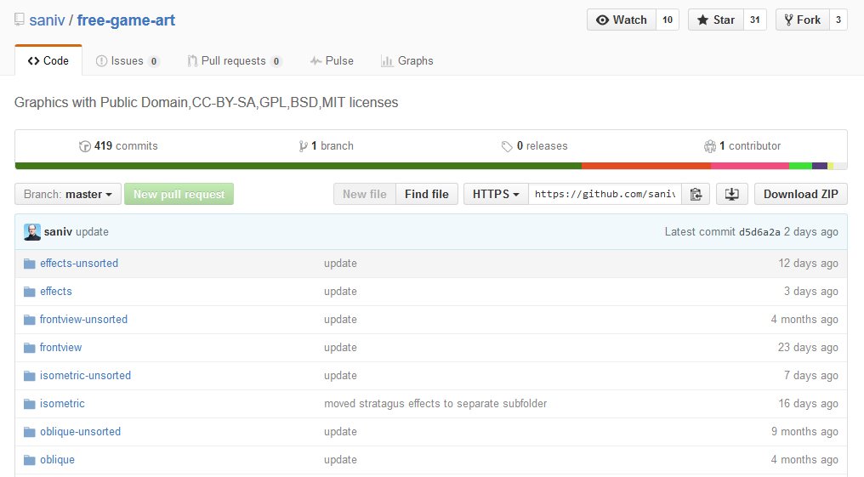Click folder icon for effects
The width and height of the screenshot is (864, 477).
click(x=30, y=292)
